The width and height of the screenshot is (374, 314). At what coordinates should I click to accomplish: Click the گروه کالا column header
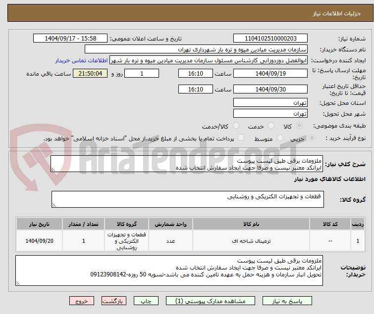tap(126, 224)
